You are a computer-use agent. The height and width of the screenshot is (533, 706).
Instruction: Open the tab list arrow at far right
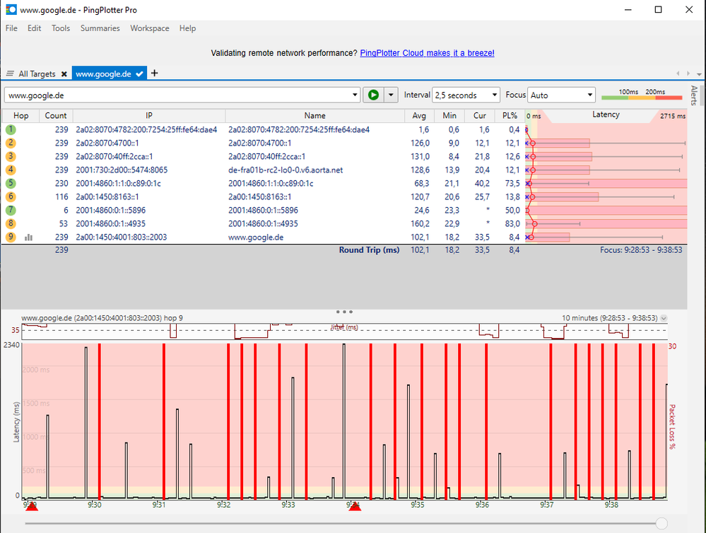point(699,74)
